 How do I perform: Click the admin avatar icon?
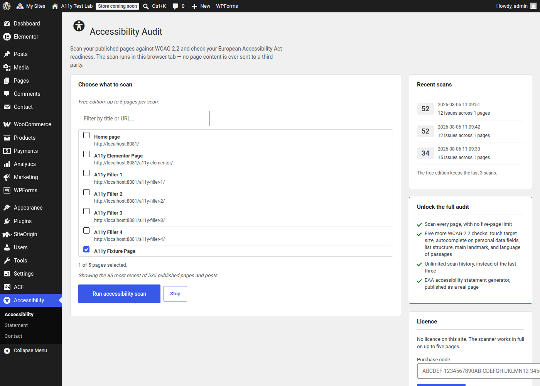coord(533,6)
